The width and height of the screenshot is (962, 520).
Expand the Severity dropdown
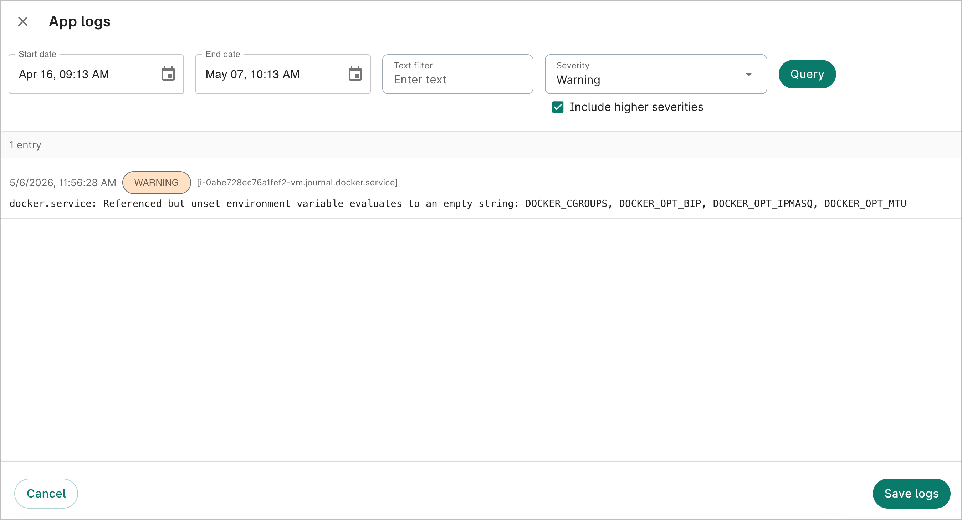click(655, 74)
